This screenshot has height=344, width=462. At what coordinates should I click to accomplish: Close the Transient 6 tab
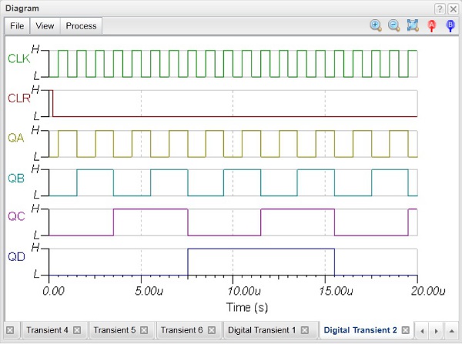point(212,330)
